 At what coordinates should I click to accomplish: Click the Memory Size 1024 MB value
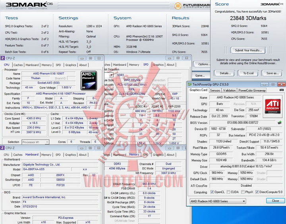click(x=221, y=160)
